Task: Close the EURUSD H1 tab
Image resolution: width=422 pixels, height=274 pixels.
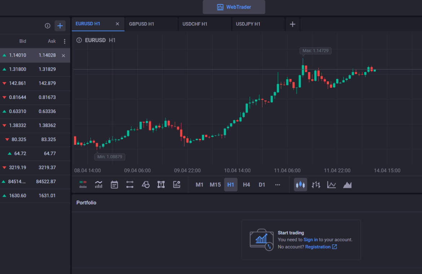Action: tap(117, 24)
